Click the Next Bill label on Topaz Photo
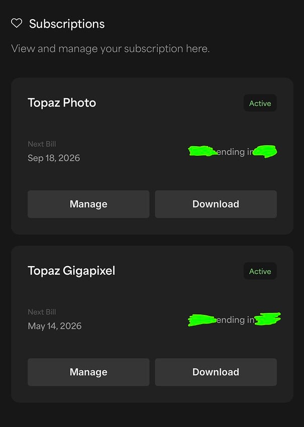This screenshot has height=427, width=304. (41, 144)
